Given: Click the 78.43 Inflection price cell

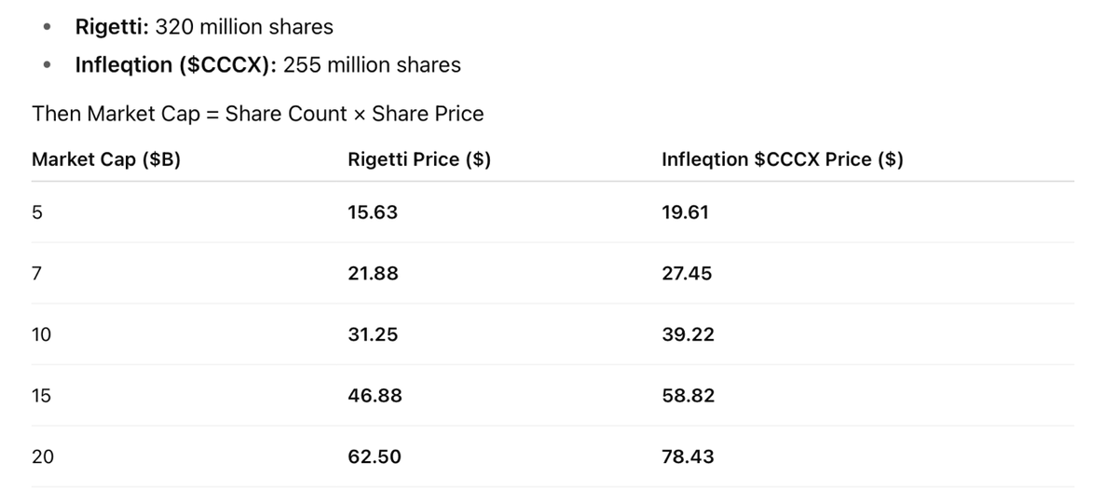Looking at the screenshot, I should point(688,456).
